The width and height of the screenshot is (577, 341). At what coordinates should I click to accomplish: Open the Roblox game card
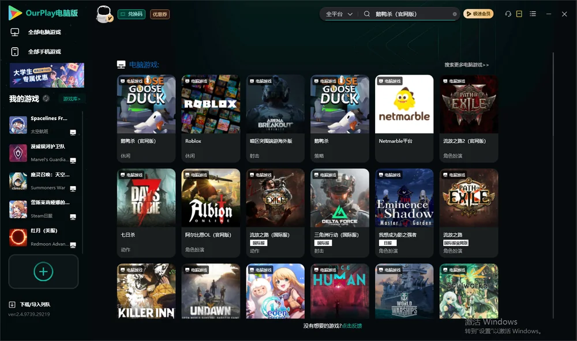211,118
